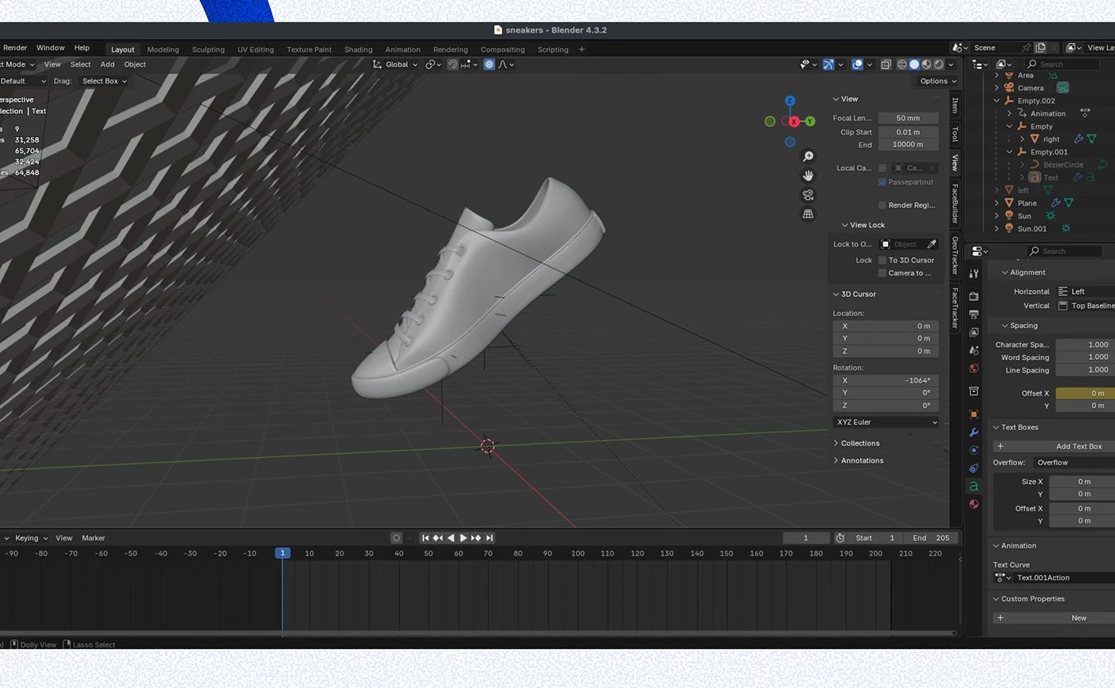Expand the Sun.001 outliner item
The width and height of the screenshot is (1115, 688).
[997, 229]
